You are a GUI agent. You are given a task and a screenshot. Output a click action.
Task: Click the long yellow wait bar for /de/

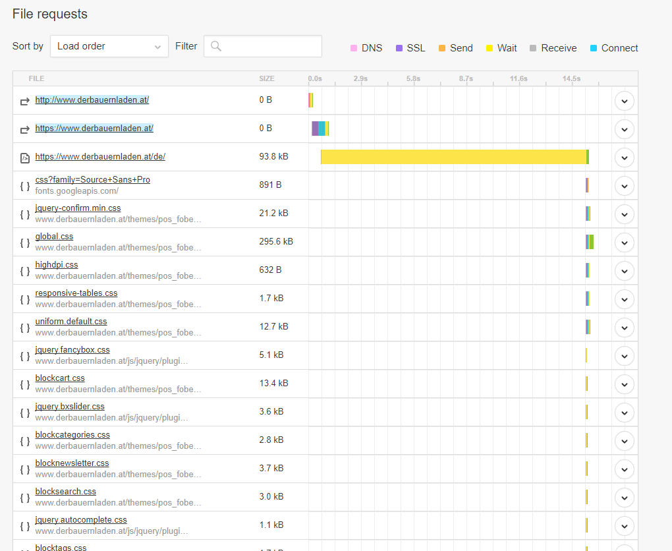454,157
